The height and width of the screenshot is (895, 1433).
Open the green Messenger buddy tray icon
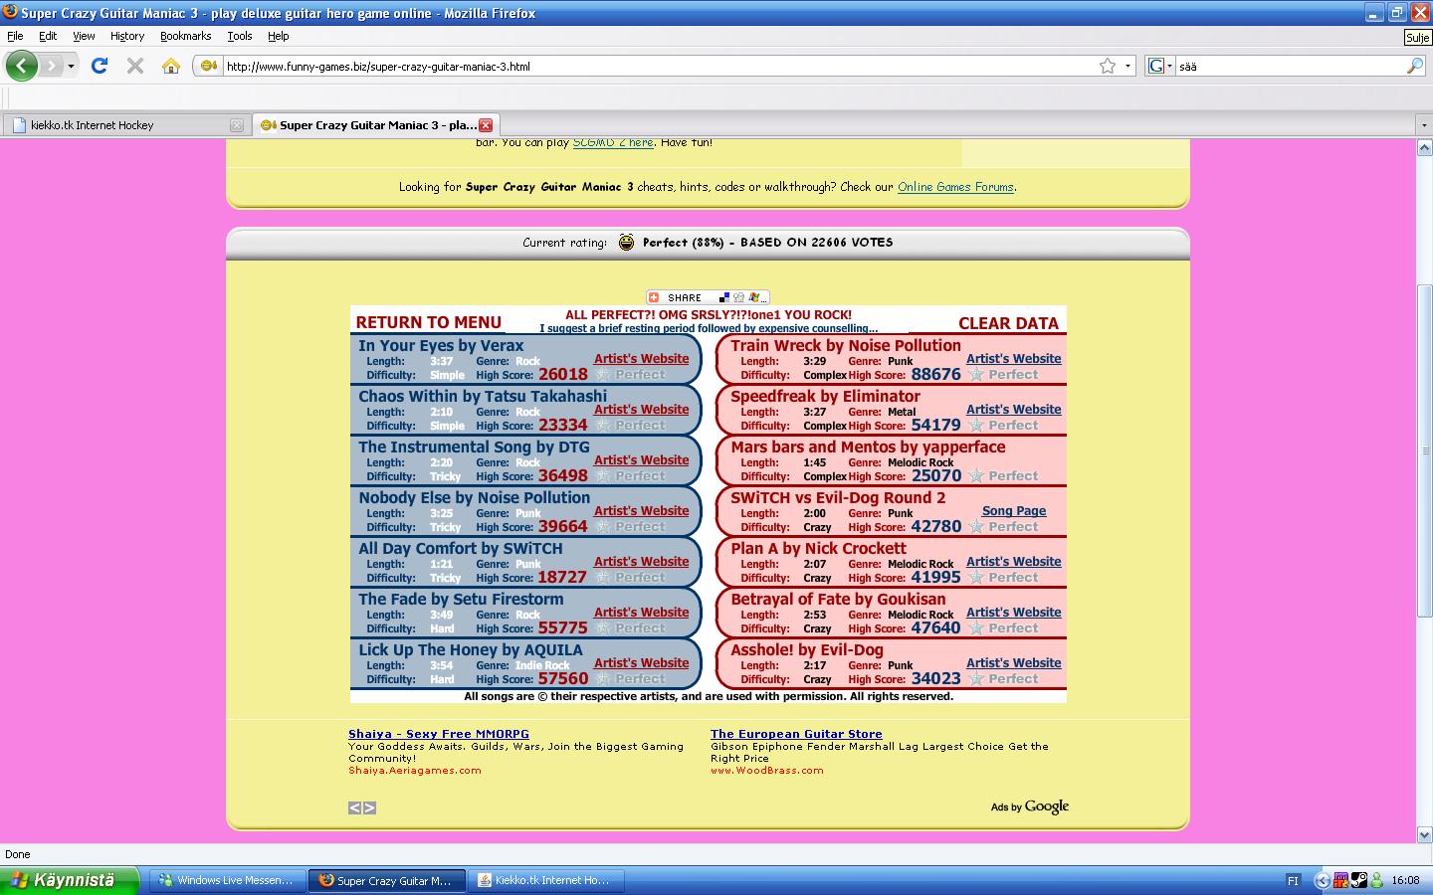coord(1376,880)
